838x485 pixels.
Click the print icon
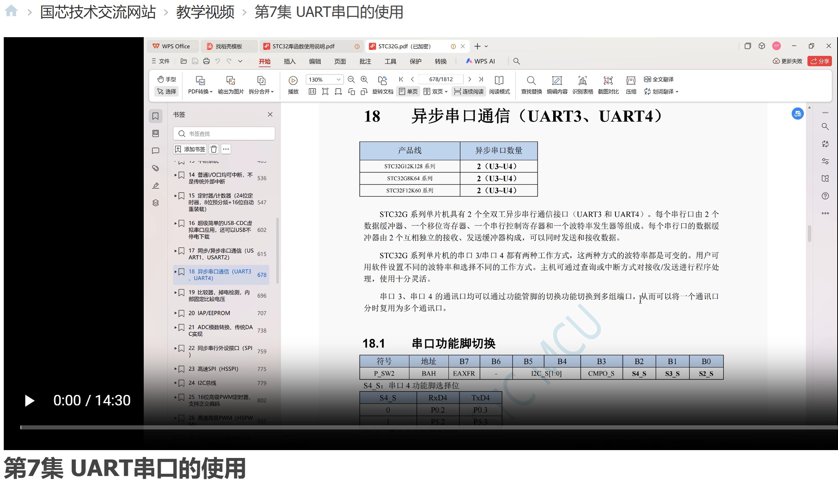(206, 61)
